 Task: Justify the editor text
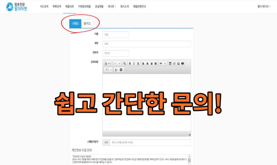coord(156,63)
